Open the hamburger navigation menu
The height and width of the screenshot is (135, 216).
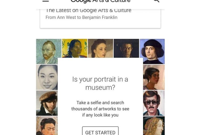(45, 1)
